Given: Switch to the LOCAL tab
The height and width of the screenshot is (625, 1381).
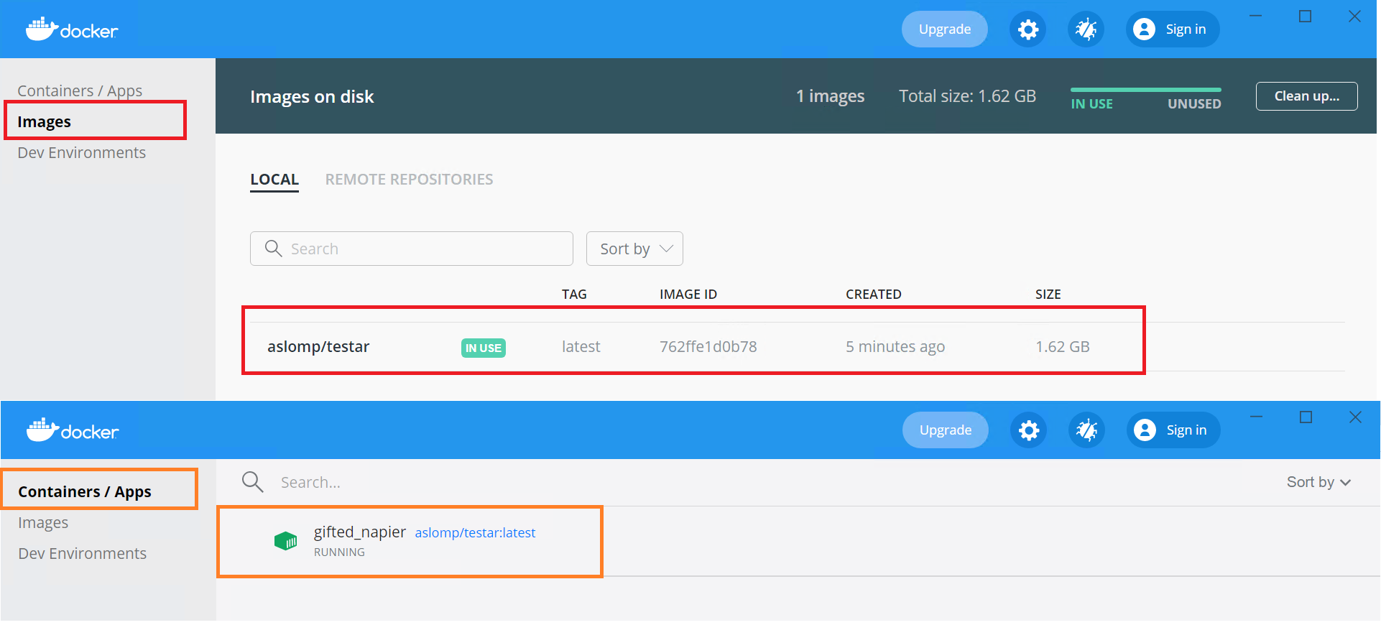Looking at the screenshot, I should (274, 180).
